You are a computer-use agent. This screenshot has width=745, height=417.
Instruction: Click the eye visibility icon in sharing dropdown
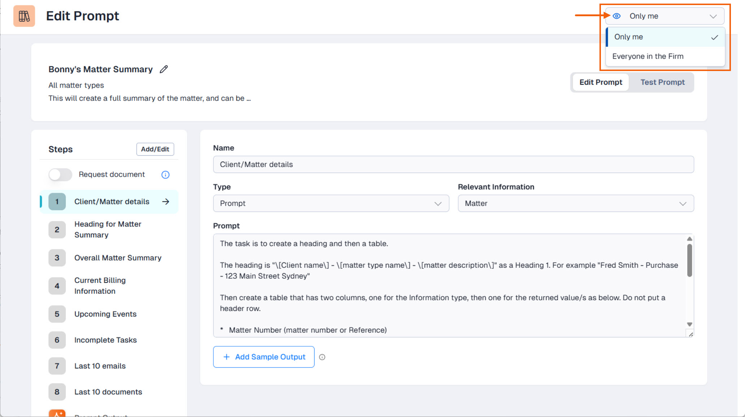(x=617, y=16)
